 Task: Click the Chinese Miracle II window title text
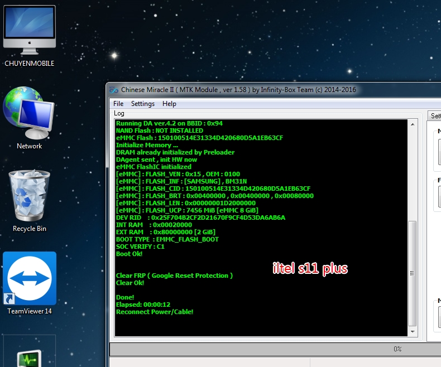(238, 90)
